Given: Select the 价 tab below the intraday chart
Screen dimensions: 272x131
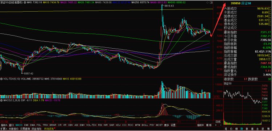Looking at the screenshot, I should click(x=231, y=129).
